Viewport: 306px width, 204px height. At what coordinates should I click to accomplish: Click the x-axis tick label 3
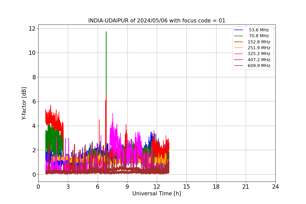(68, 187)
